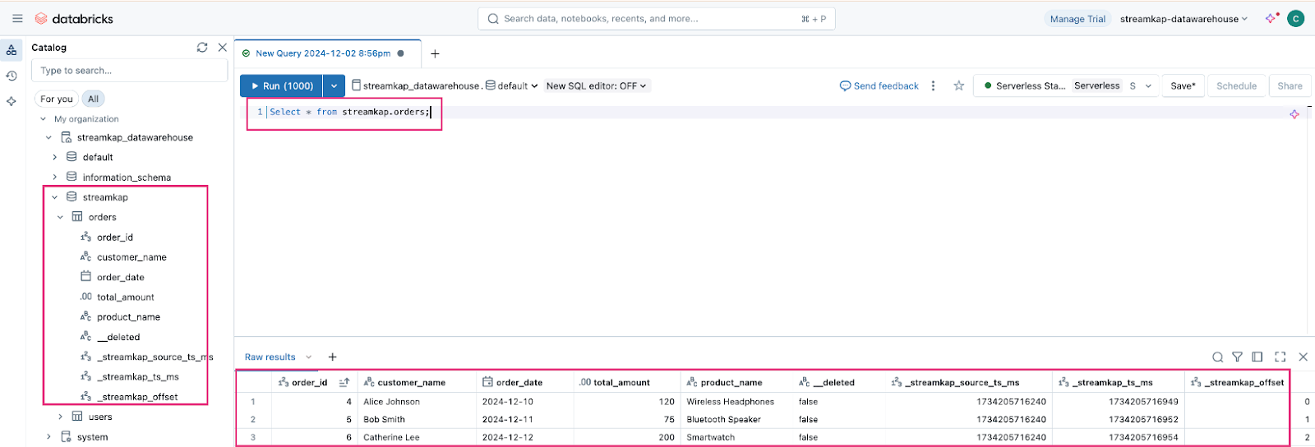
Task: Click into the SQL editor line 1
Action: coord(350,112)
